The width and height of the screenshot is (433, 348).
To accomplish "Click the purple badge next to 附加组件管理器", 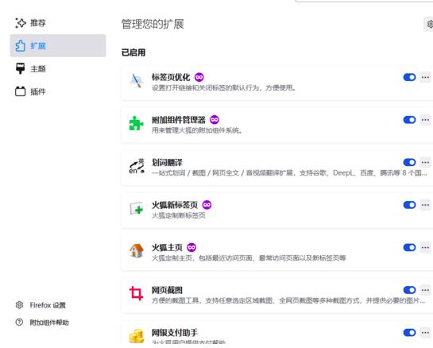I will (215, 120).
